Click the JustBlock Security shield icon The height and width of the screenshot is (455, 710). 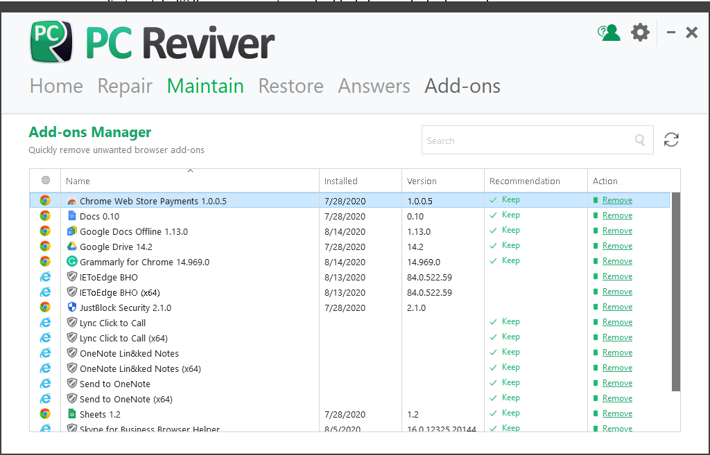coord(71,307)
